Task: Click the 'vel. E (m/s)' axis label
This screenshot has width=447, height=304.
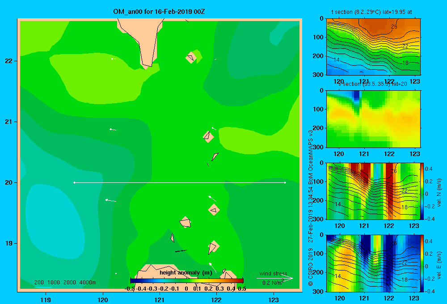Action: click(x=439, y=265)
